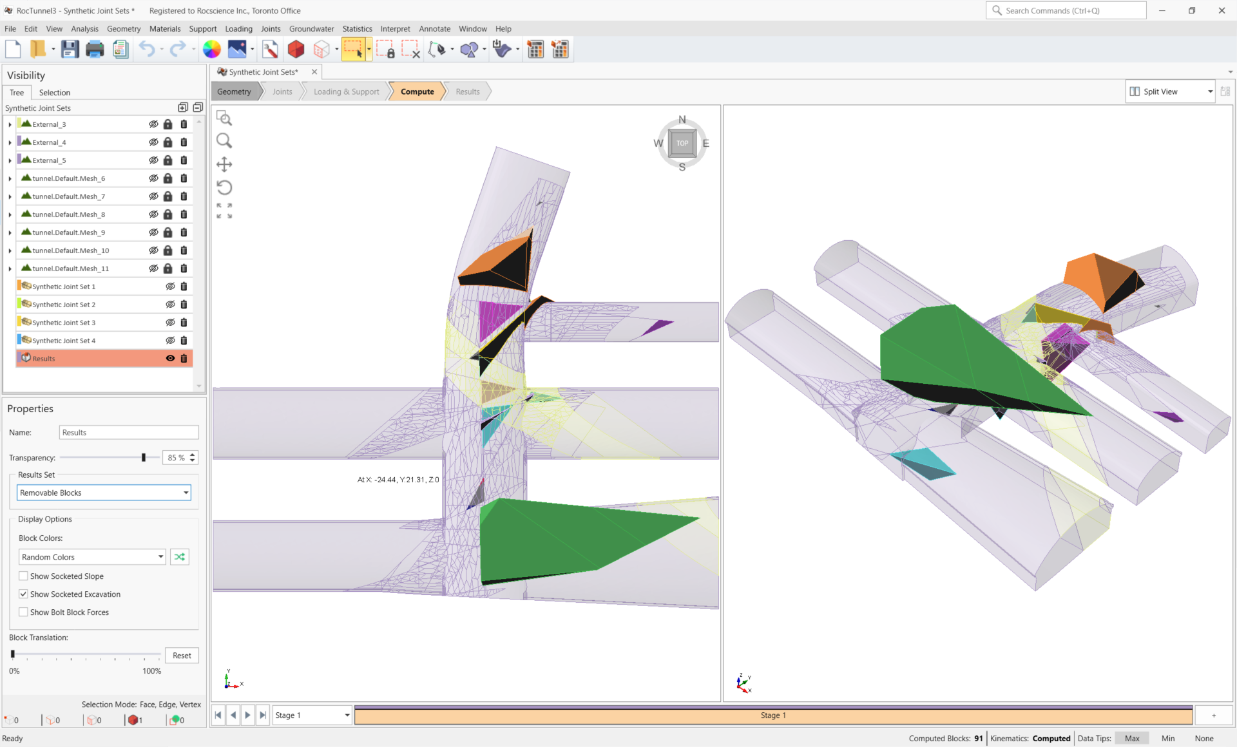Click the Transparency slider handle
The width and height of the screenshot is (1237, 747).
(x=144, y=457)
